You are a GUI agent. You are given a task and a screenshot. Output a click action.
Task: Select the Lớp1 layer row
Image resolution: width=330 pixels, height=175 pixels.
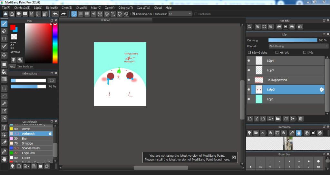[x=286, y=99]
